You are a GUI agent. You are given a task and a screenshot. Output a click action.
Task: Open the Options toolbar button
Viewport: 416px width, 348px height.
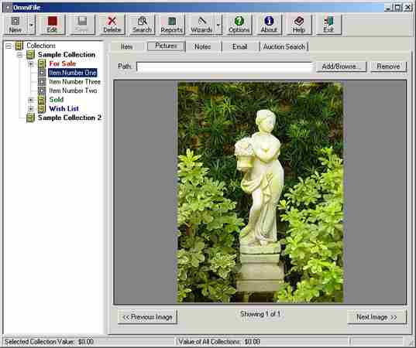tap(239, 25)
